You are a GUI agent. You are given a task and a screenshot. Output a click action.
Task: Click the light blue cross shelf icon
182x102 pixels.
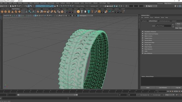[89, 12]
